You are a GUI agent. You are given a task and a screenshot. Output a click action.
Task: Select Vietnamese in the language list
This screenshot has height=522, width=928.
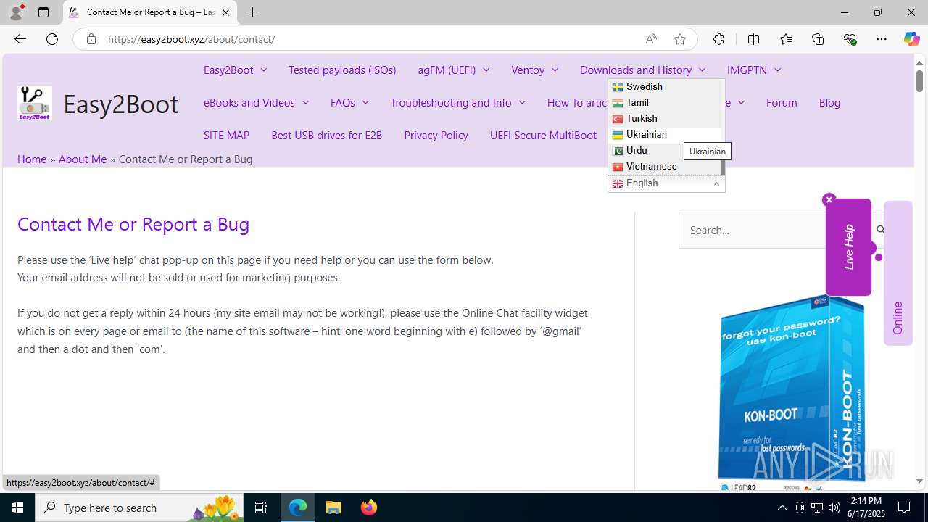(x=665, y=166)
